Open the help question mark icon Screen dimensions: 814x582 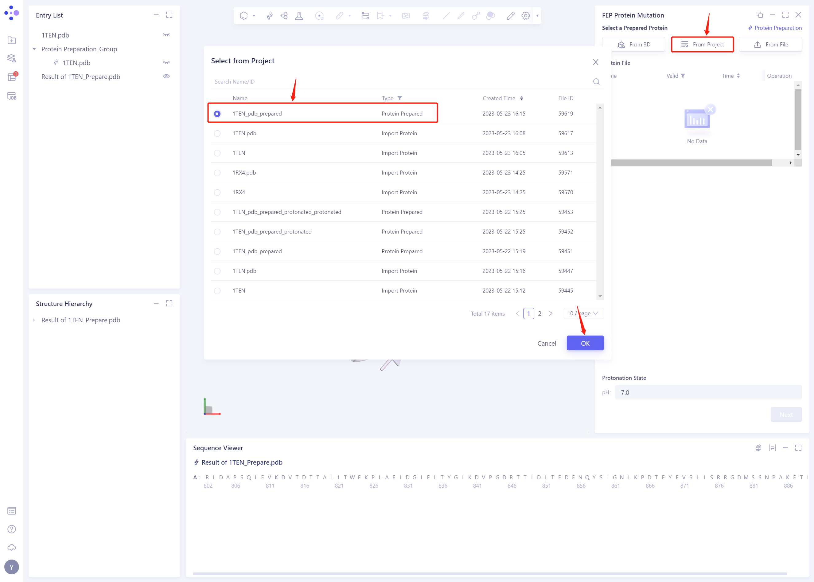[11, 529]
